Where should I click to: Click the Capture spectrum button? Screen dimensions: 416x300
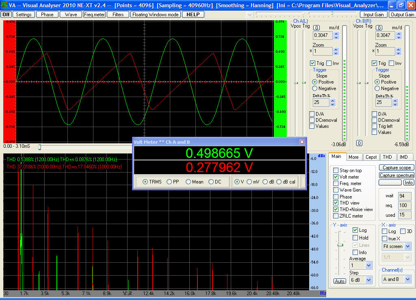point(396,175)
